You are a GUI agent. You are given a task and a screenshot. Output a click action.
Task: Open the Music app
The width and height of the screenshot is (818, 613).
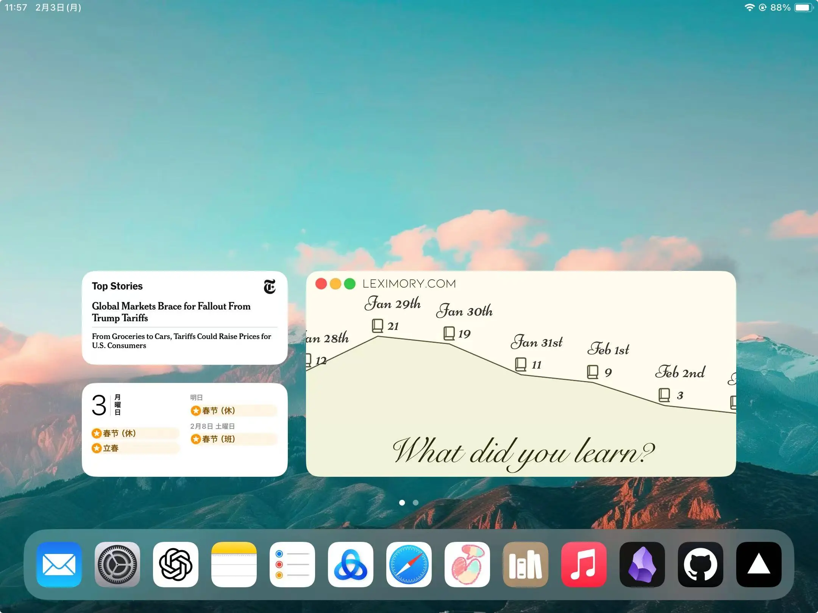(x=584, y=564)
